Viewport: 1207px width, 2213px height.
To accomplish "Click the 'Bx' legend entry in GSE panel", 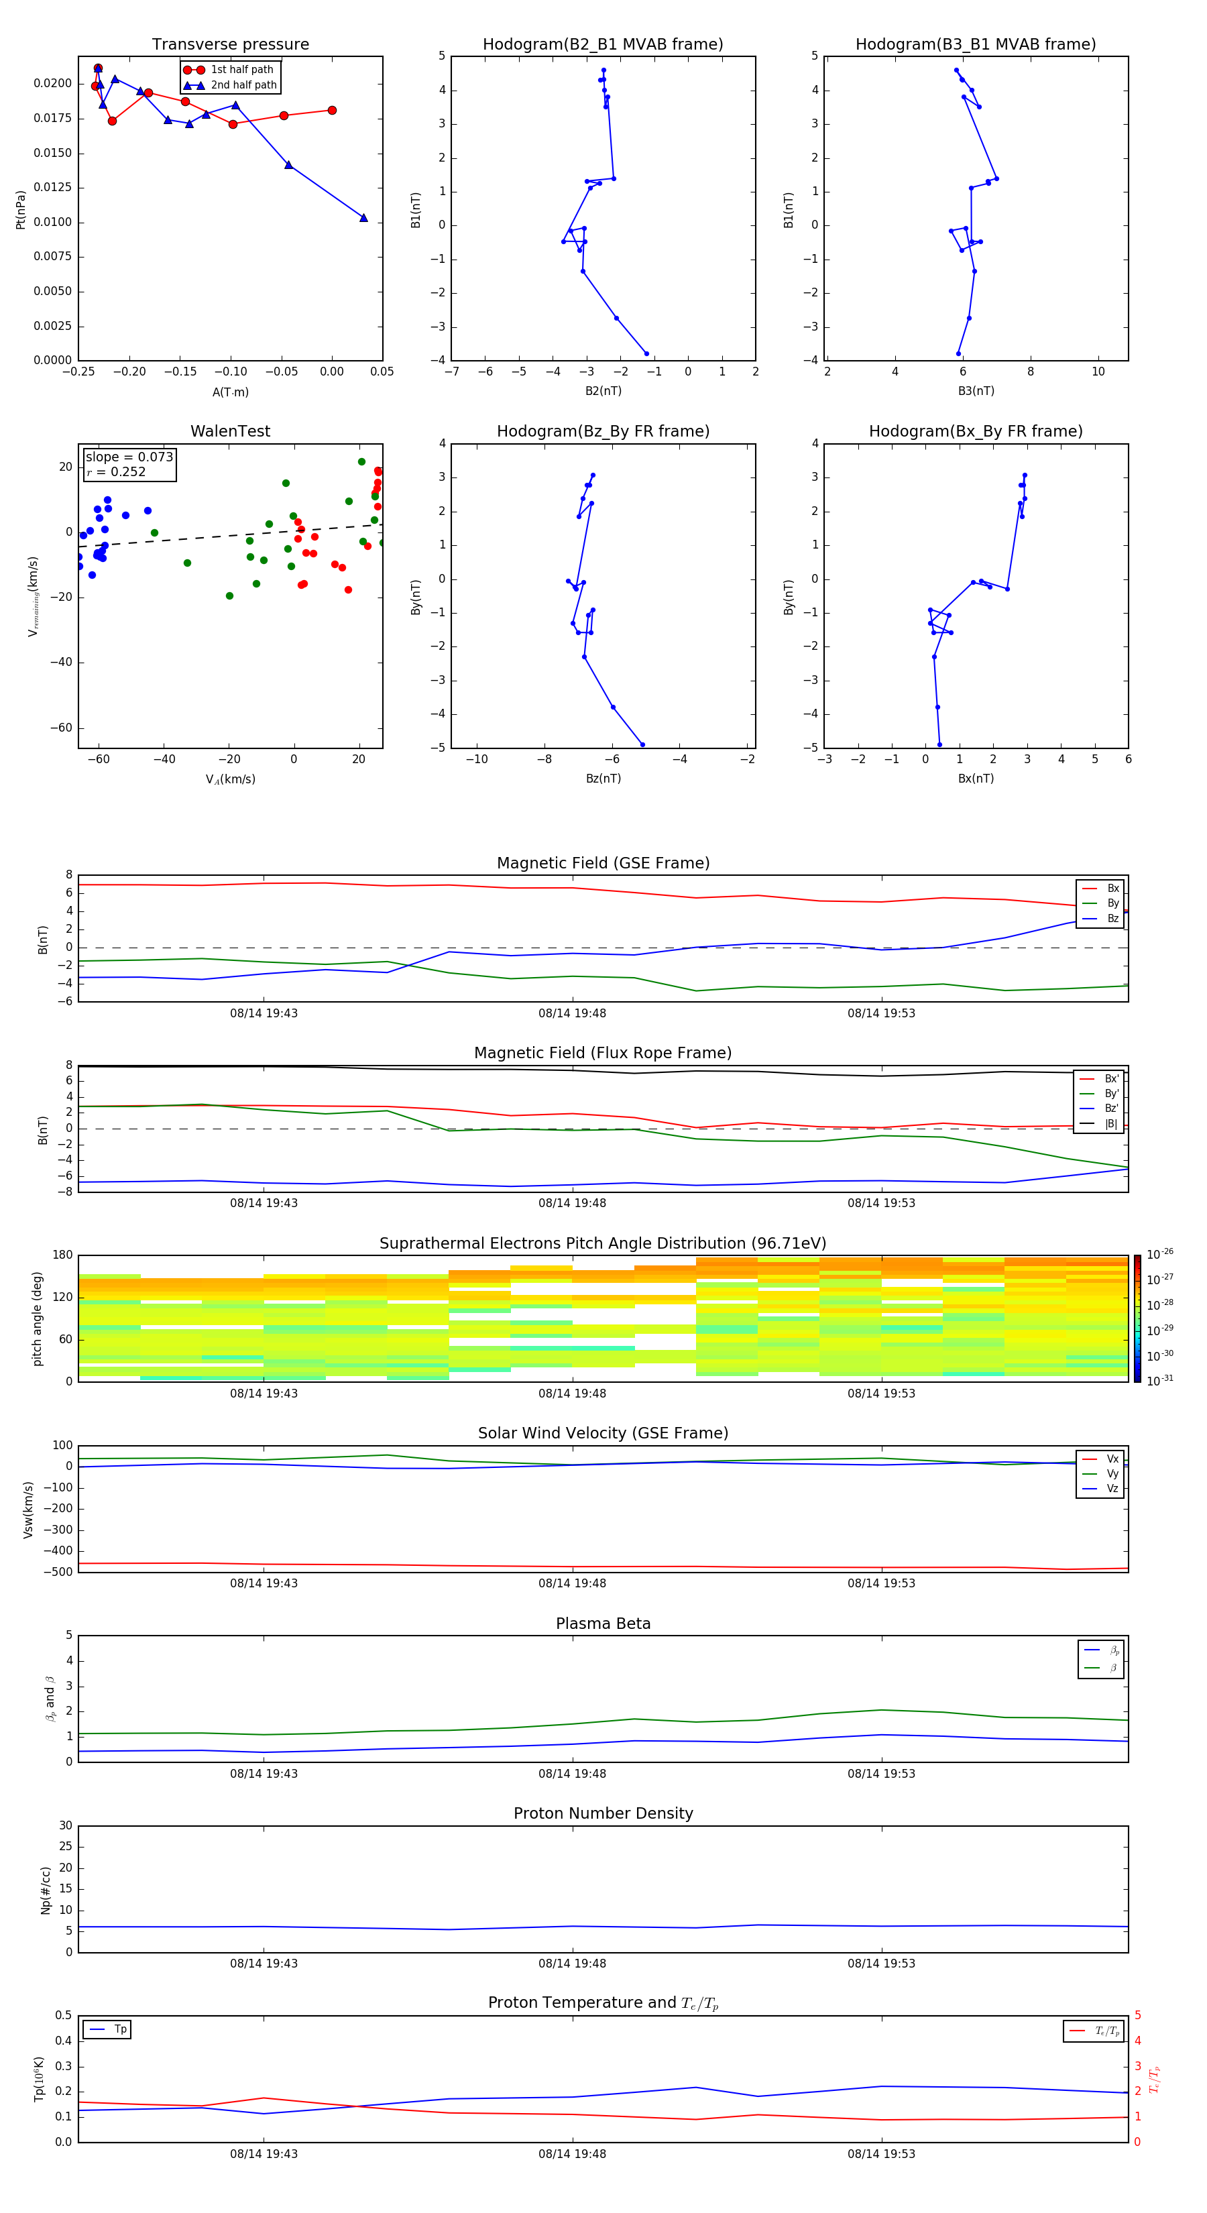I will [1101, 889].
